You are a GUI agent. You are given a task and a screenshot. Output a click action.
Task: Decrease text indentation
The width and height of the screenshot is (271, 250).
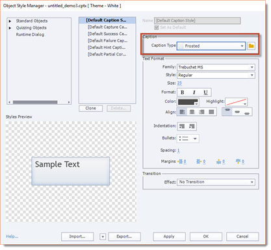[x=182, y=126]
